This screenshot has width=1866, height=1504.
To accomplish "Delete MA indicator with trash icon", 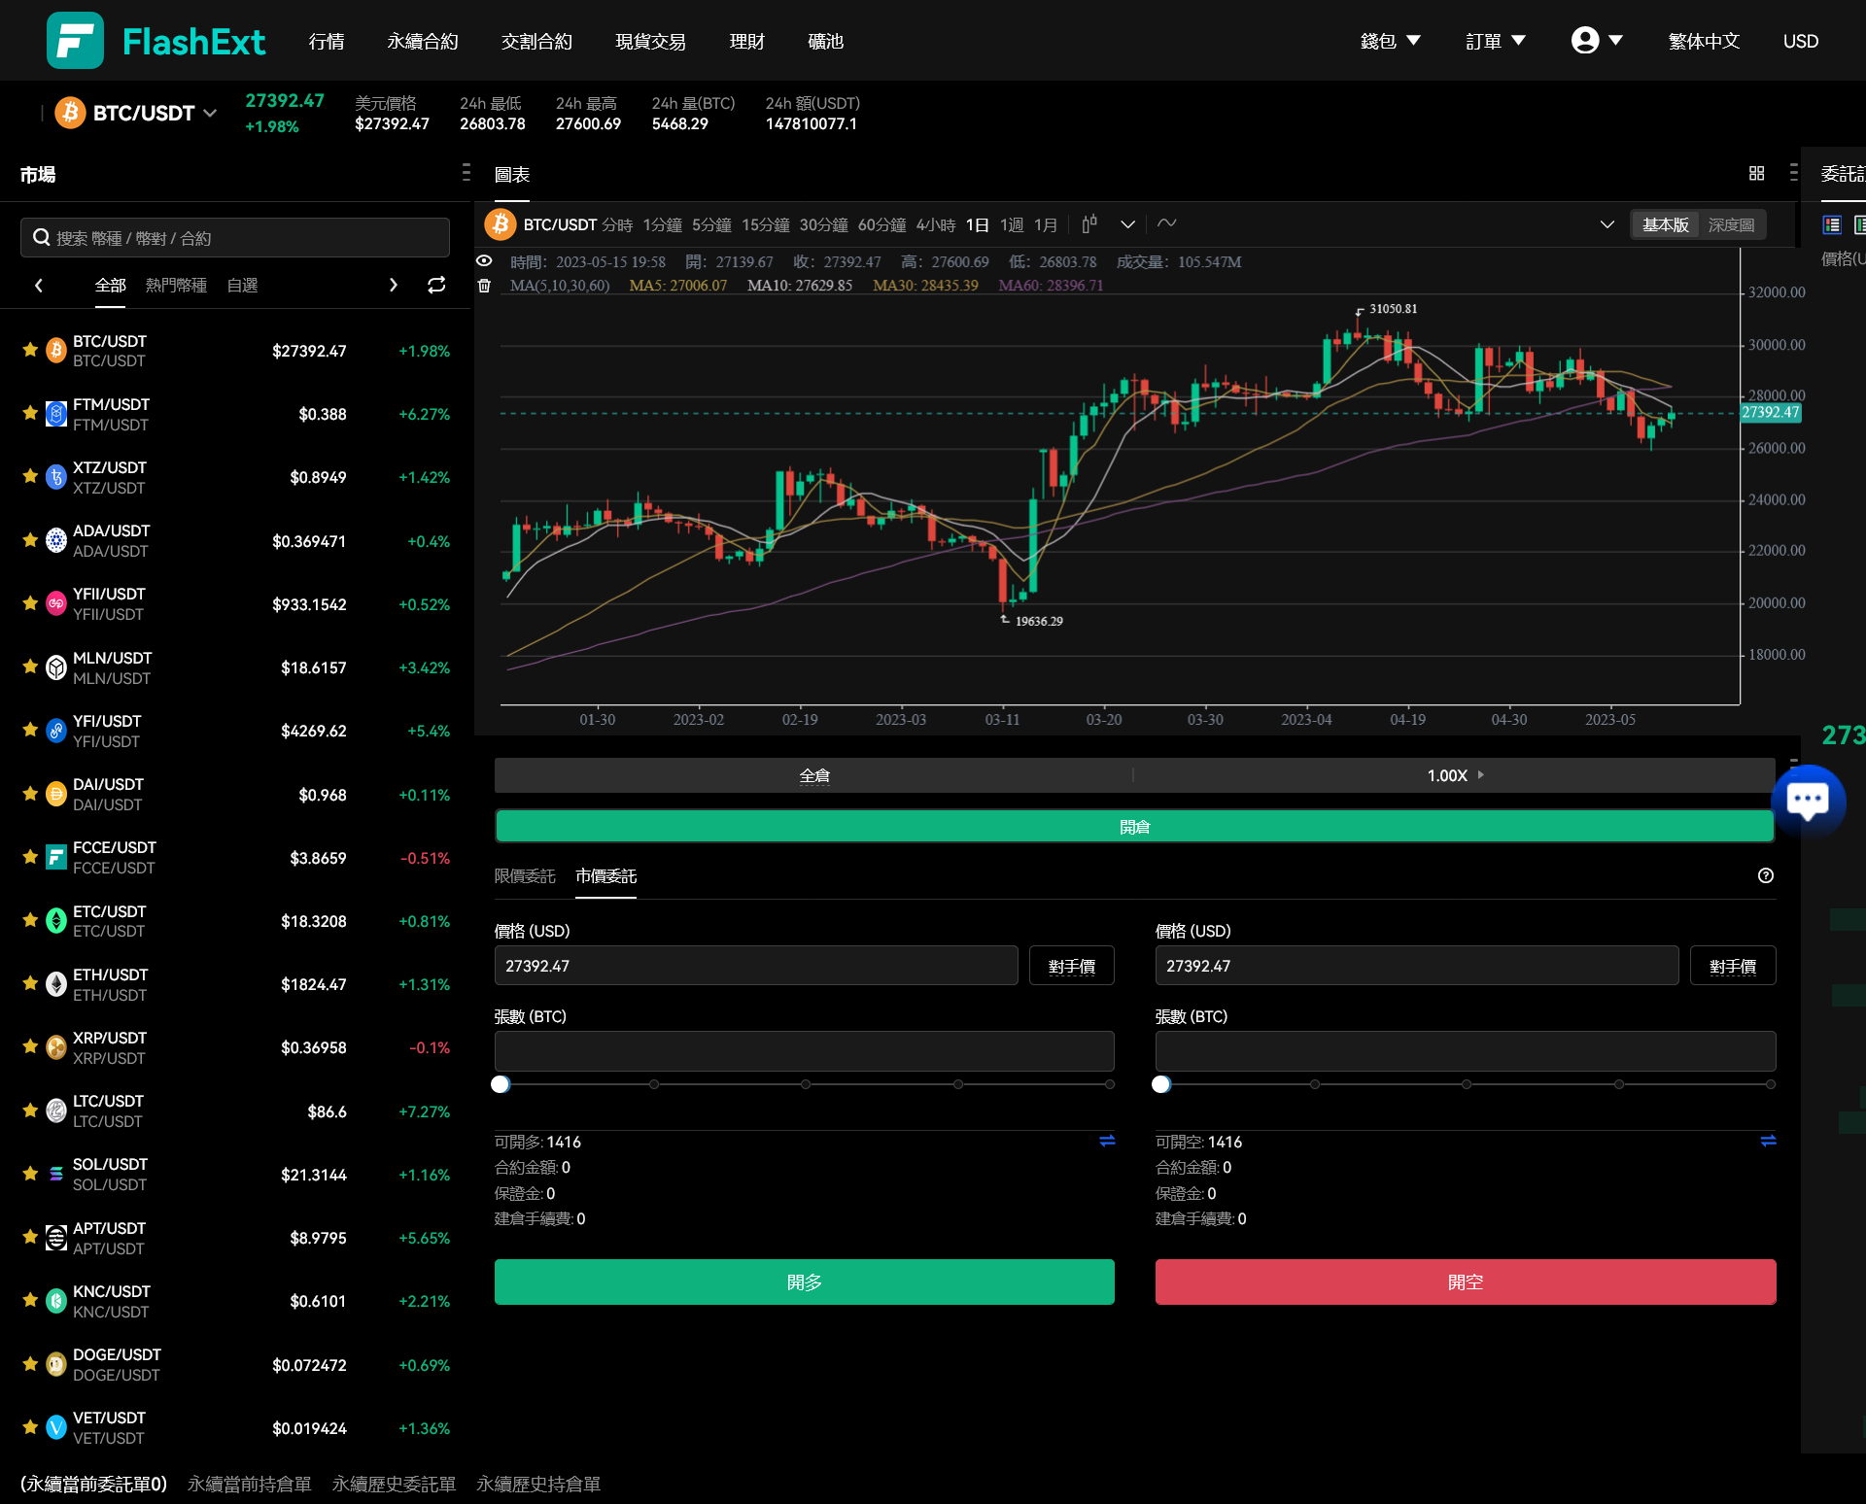I will (484, 286).
